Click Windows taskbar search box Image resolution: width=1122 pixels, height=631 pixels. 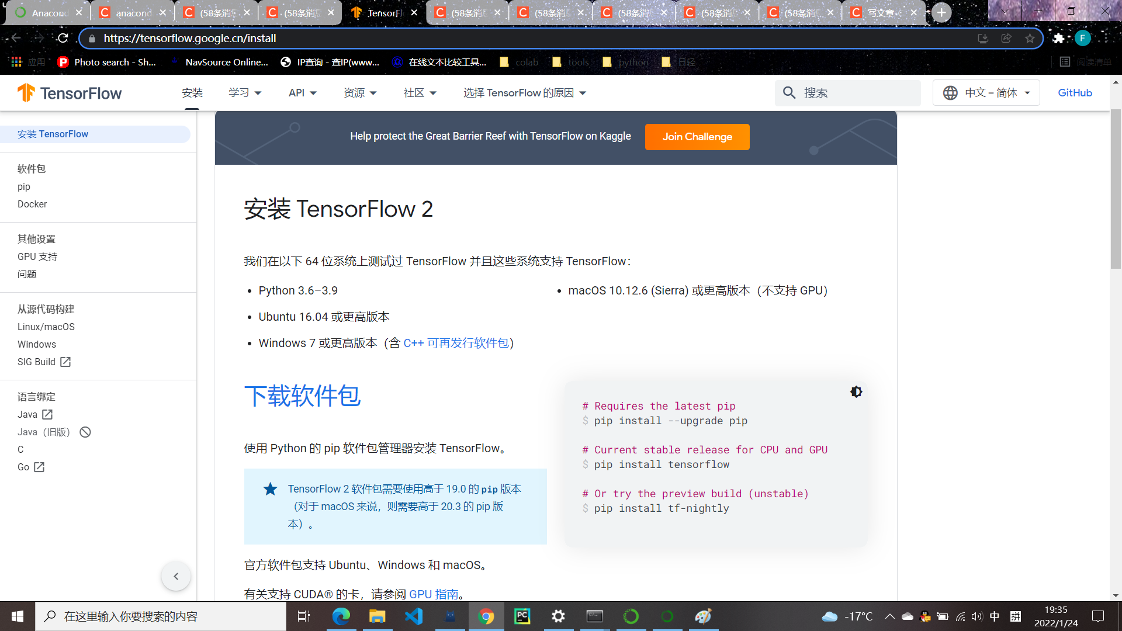161,616
